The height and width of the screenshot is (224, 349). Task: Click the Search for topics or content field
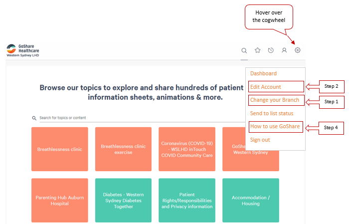tap(142, 118)
